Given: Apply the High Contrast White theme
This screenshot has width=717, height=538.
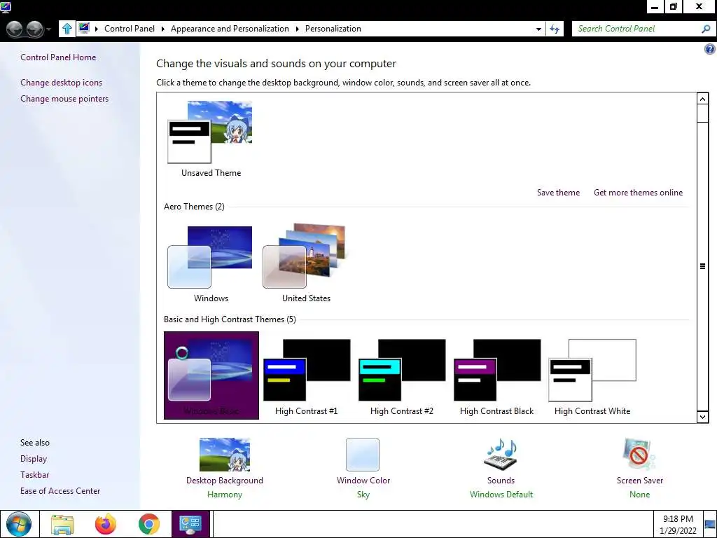Looking at the screenshot, I should 592,376.
